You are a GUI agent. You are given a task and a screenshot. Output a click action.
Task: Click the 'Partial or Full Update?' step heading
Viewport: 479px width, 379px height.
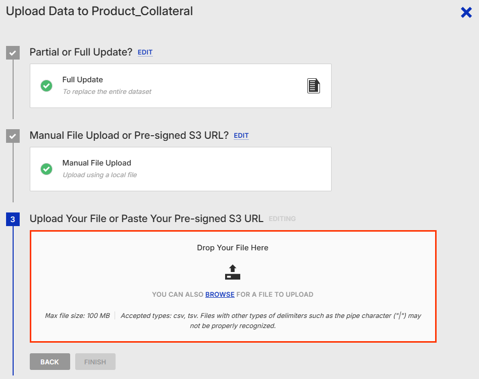click(x=81, y=52)
